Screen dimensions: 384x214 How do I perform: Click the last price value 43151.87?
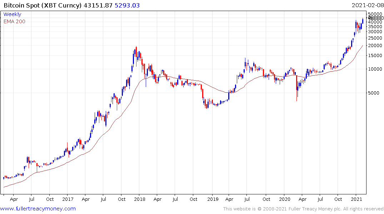(98, 5)
